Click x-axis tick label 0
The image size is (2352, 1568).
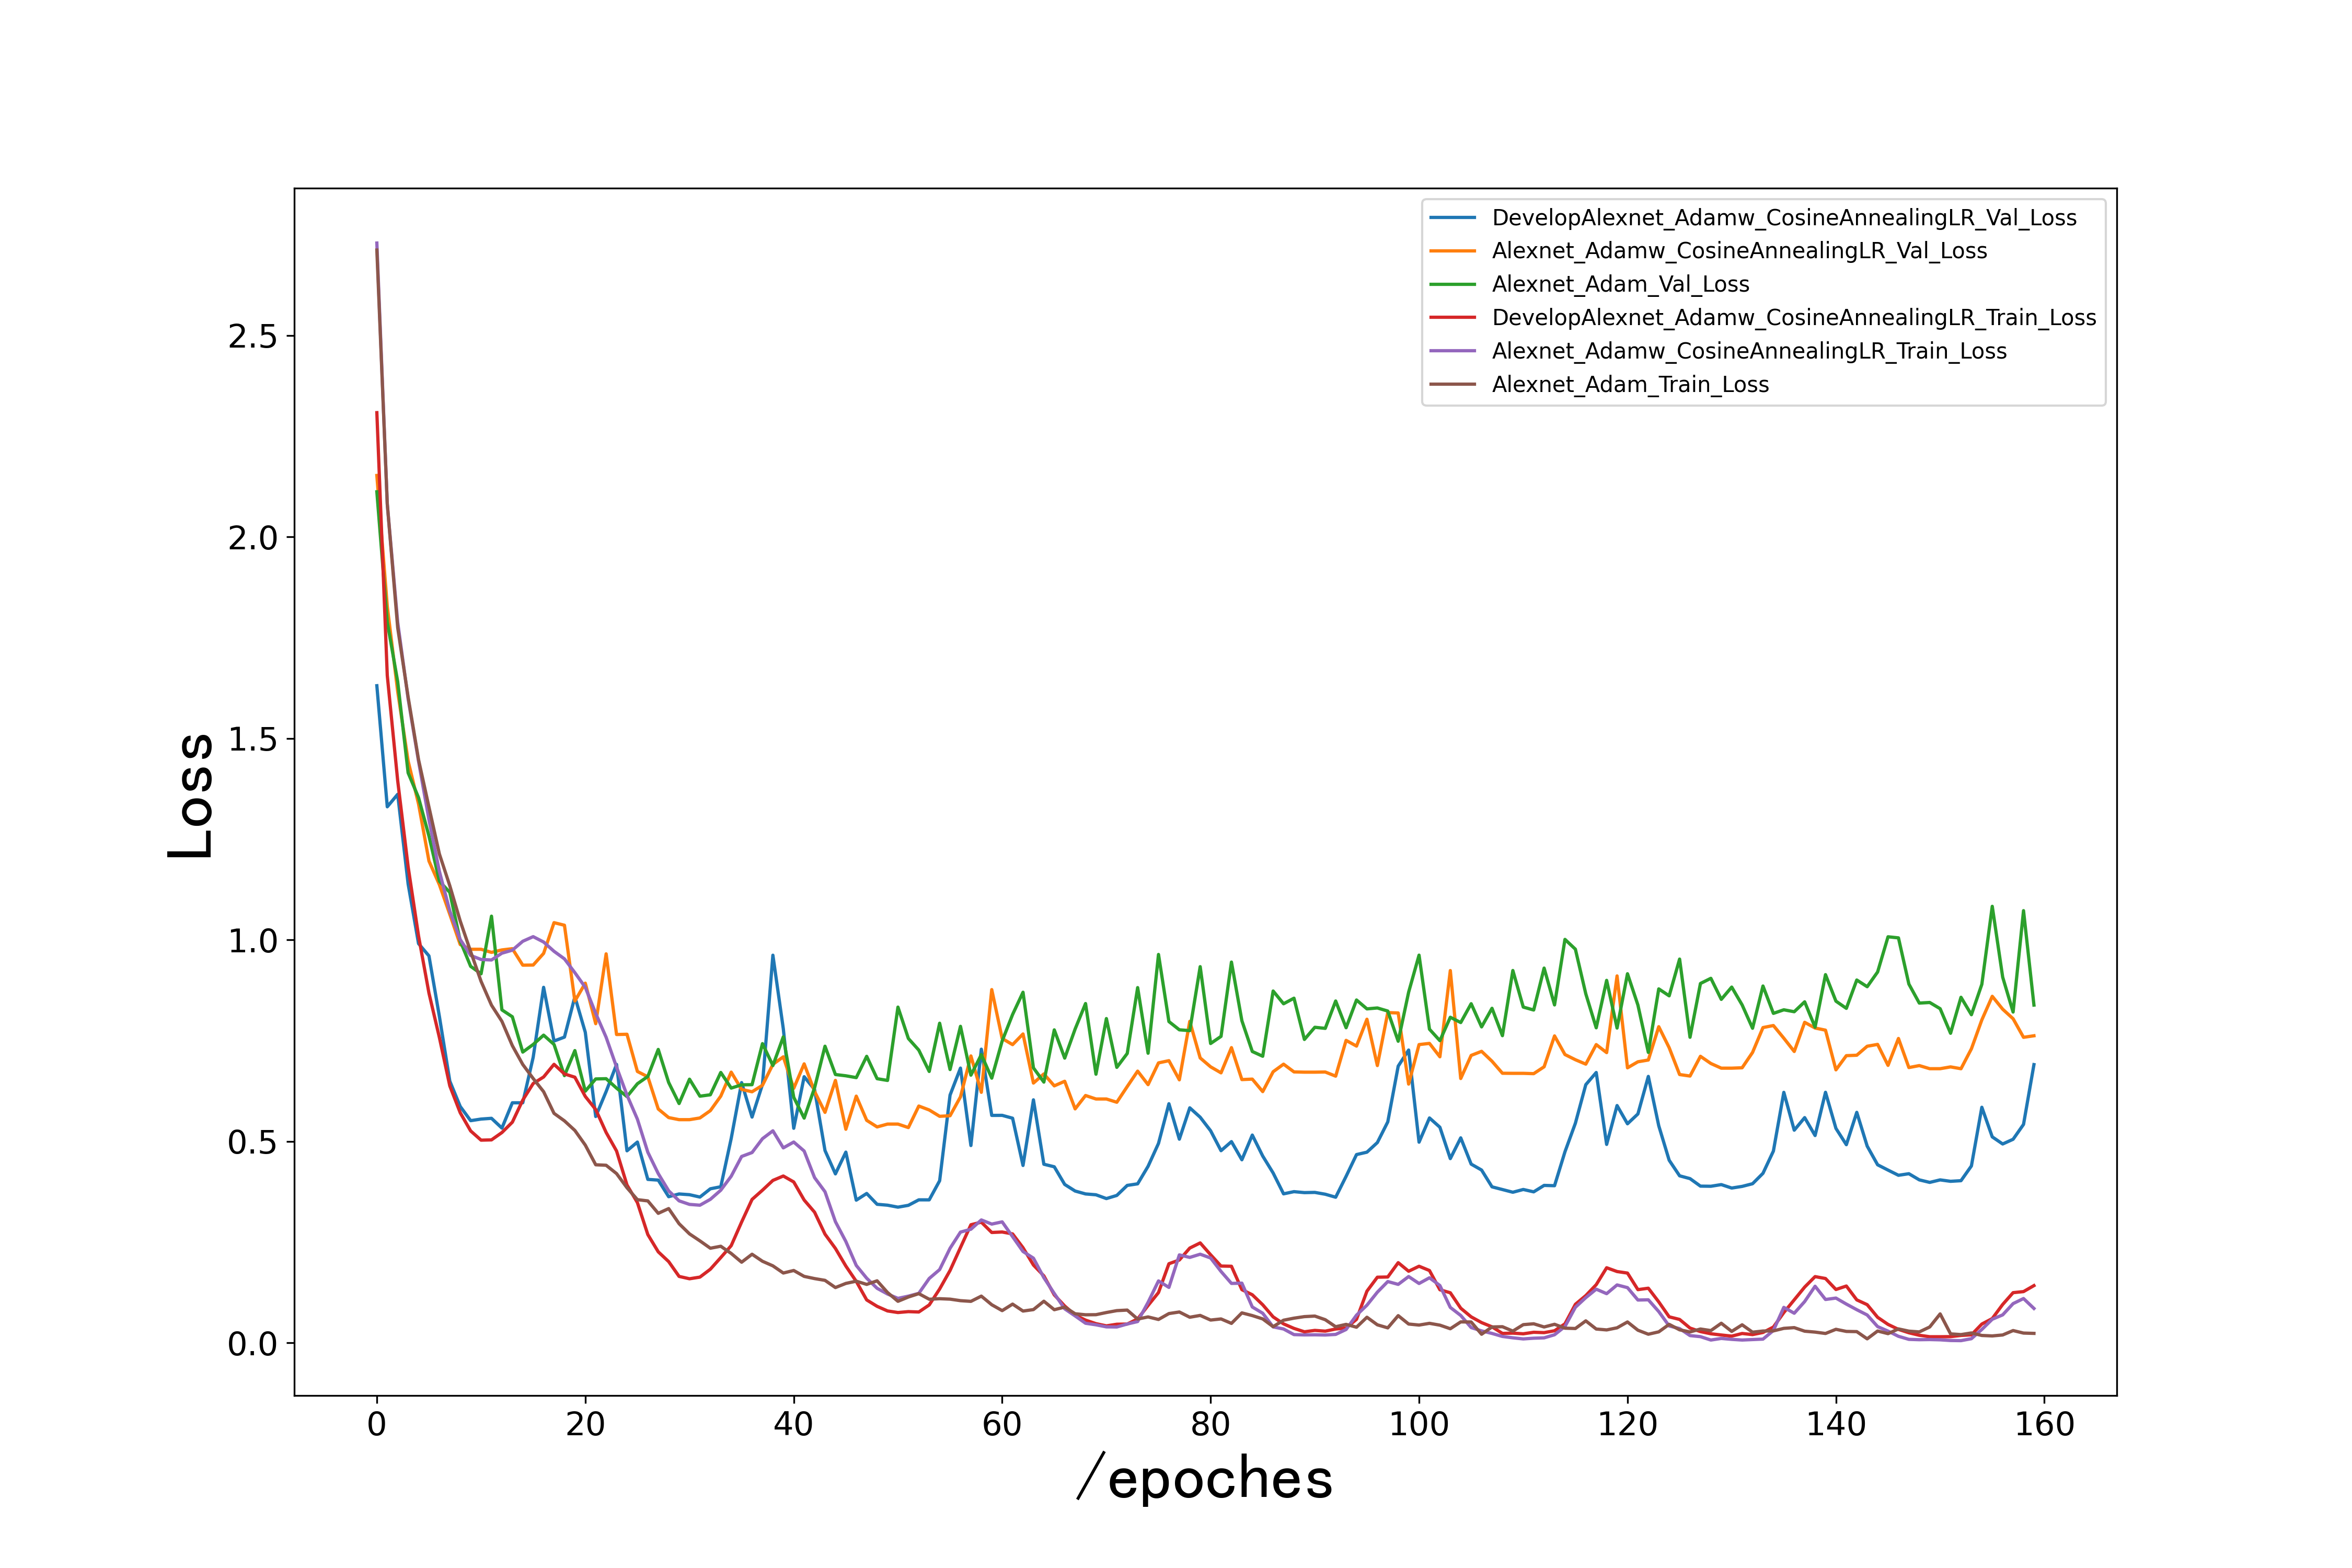377,1424
